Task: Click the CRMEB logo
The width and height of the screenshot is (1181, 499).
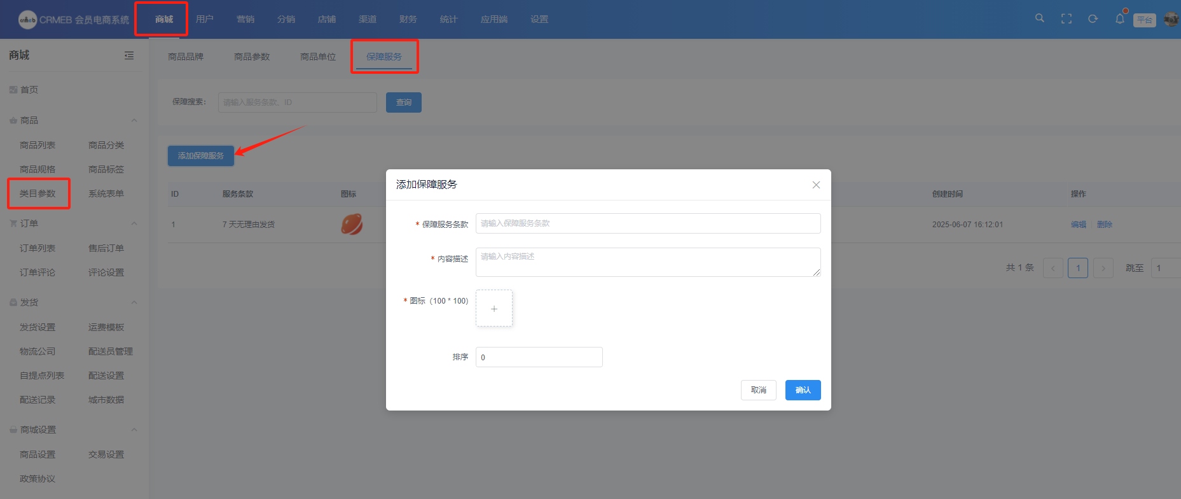Action: [28, 20]
